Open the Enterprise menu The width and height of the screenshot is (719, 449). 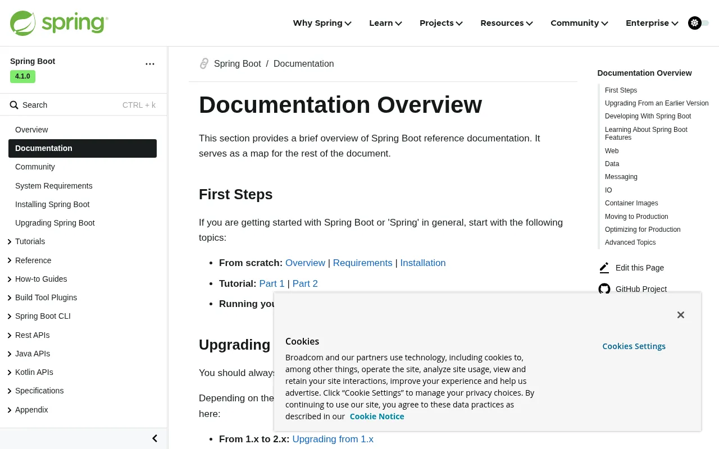tap(652, 23)
